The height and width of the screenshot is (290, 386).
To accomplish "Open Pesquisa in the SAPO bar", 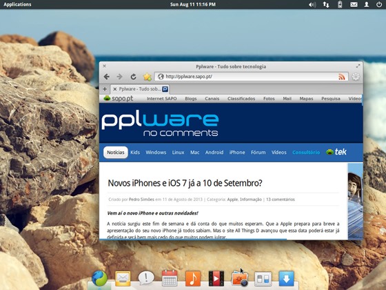I will [x=331, y=99].
